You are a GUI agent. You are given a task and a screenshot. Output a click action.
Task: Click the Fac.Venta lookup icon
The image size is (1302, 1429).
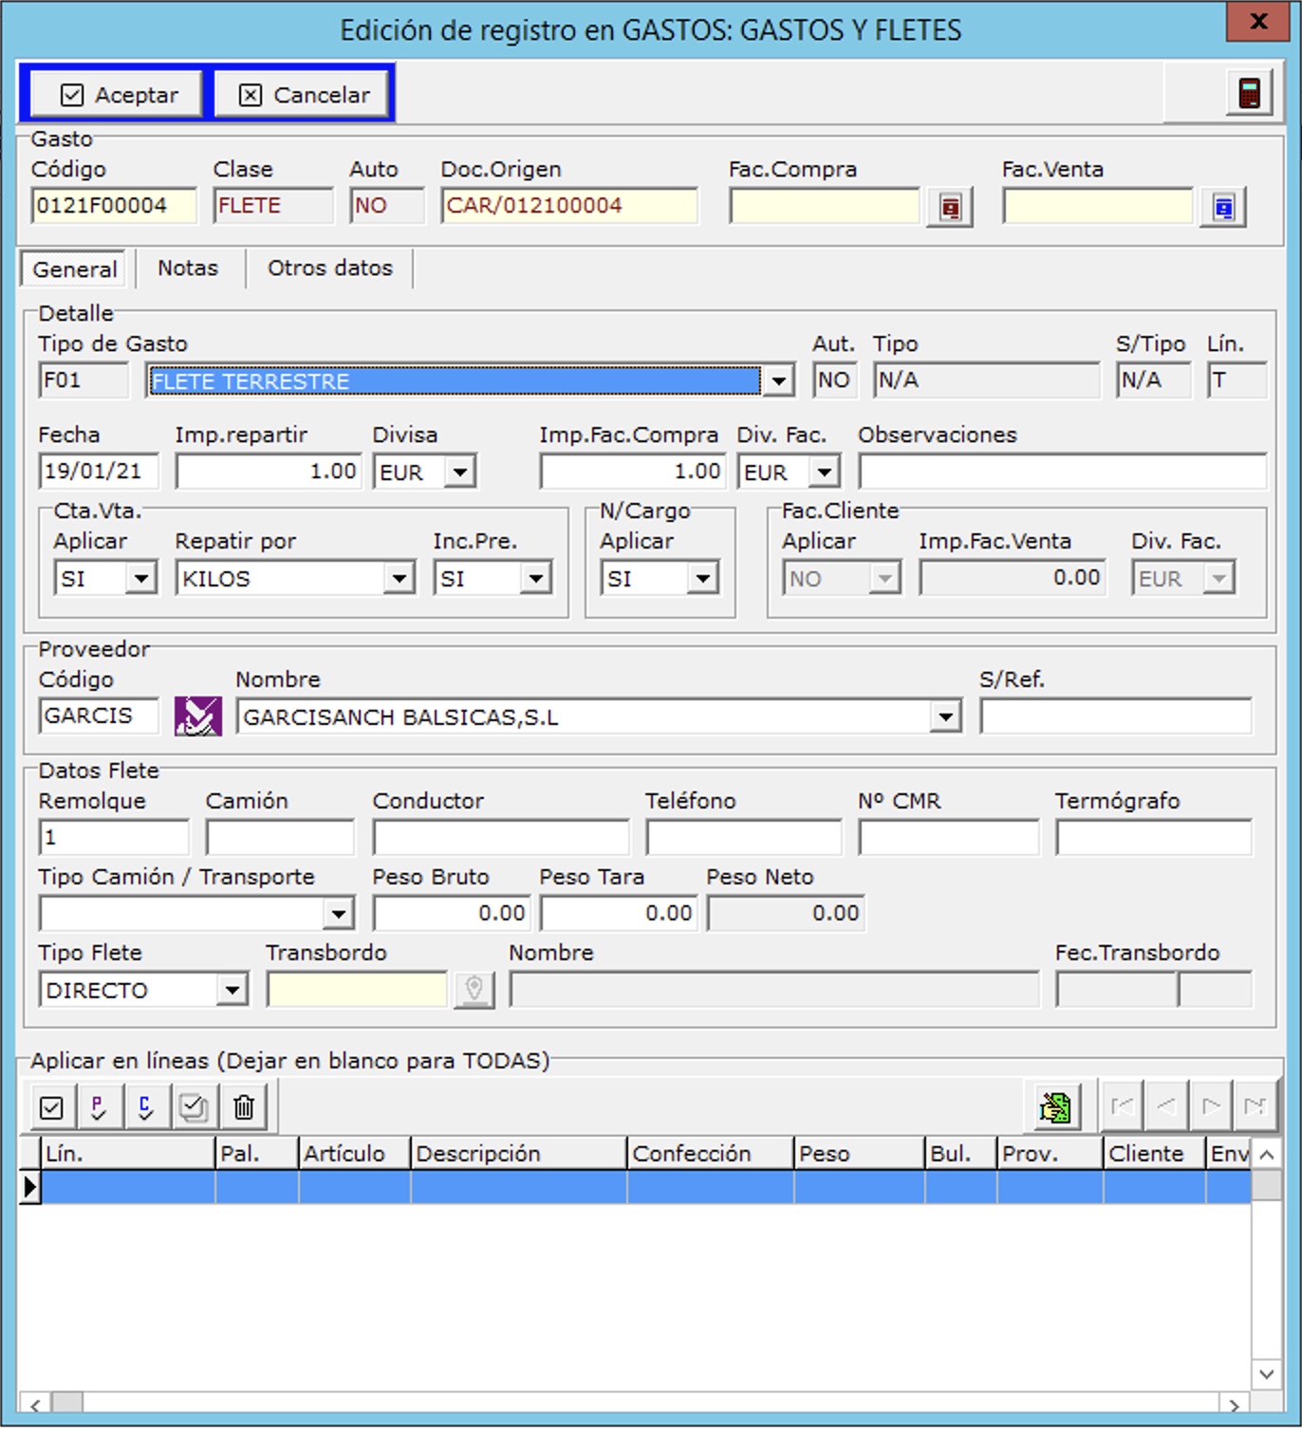tap(1223, 207)
